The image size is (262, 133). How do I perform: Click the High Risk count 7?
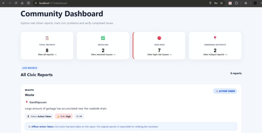[159, 50]
